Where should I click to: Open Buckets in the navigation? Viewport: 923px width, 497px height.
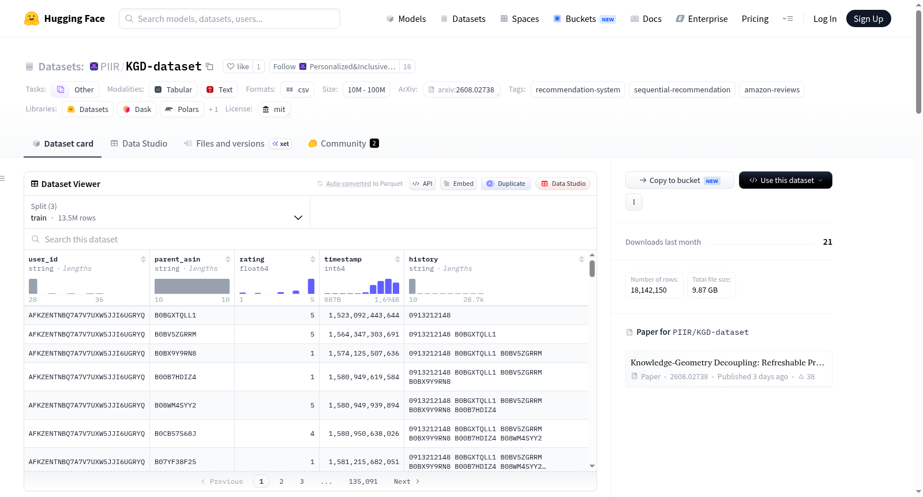point(584,19)
